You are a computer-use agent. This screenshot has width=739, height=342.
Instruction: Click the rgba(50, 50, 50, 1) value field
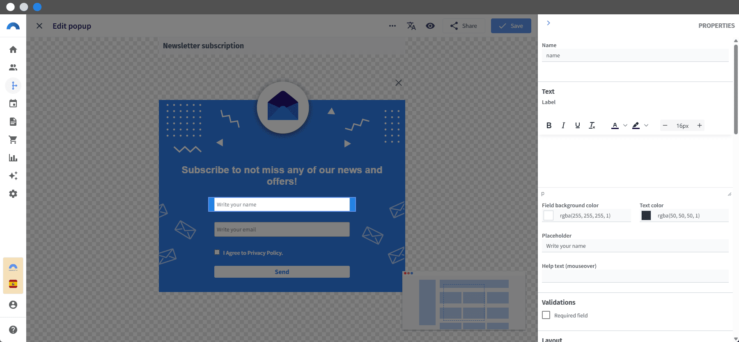692,215
